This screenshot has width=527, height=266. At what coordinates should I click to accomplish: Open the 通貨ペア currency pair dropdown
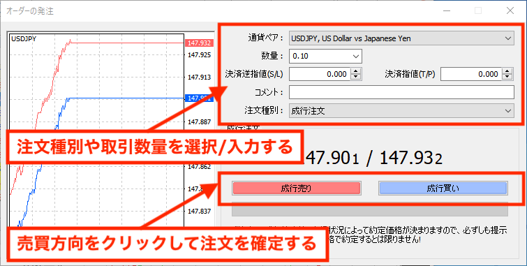[x=401, y=38]
